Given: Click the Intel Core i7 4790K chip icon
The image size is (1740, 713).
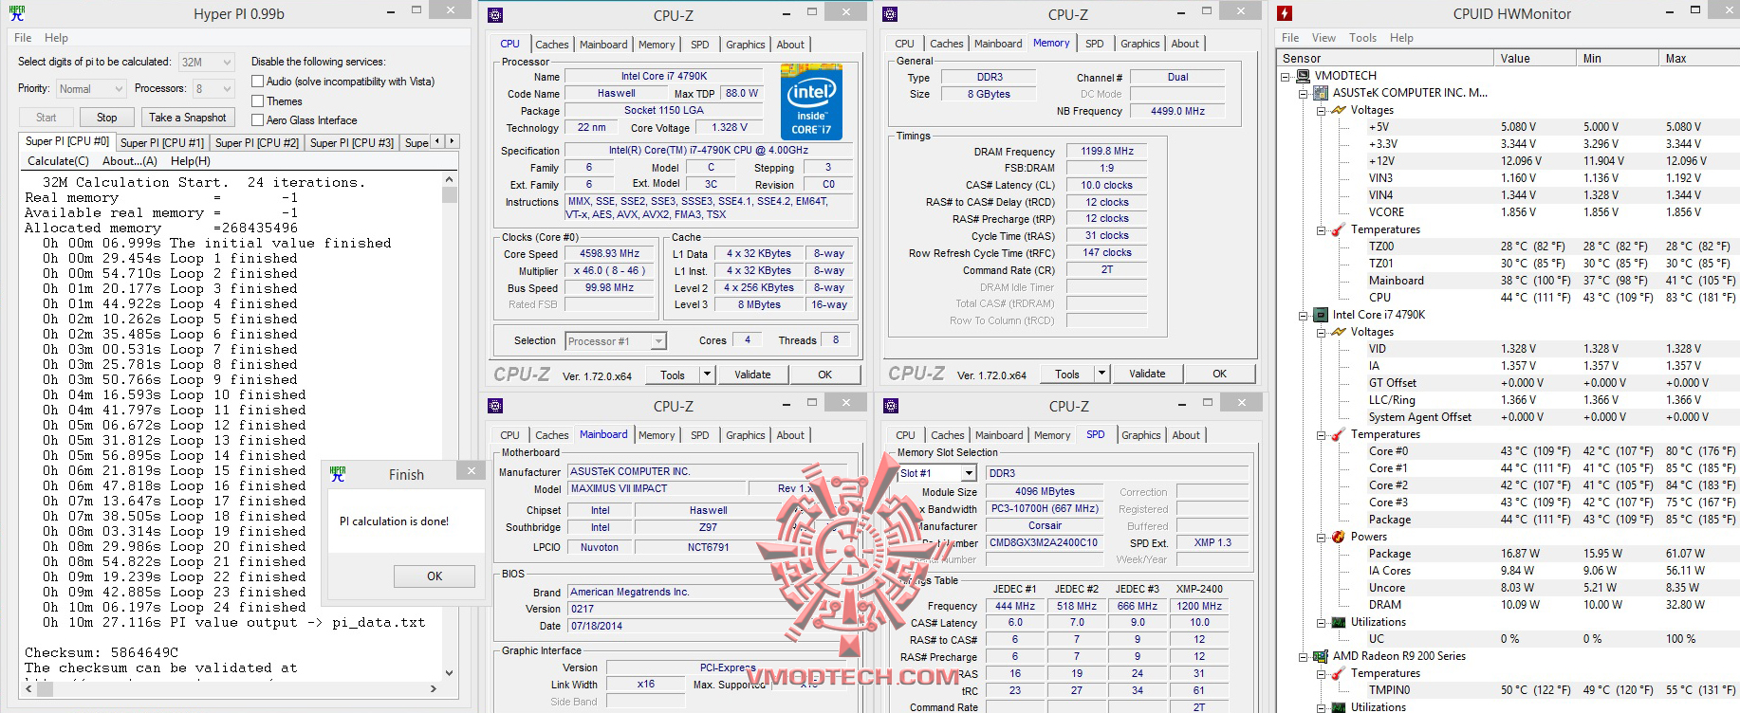Looking at the screenshot, I should pos(1321,315).
